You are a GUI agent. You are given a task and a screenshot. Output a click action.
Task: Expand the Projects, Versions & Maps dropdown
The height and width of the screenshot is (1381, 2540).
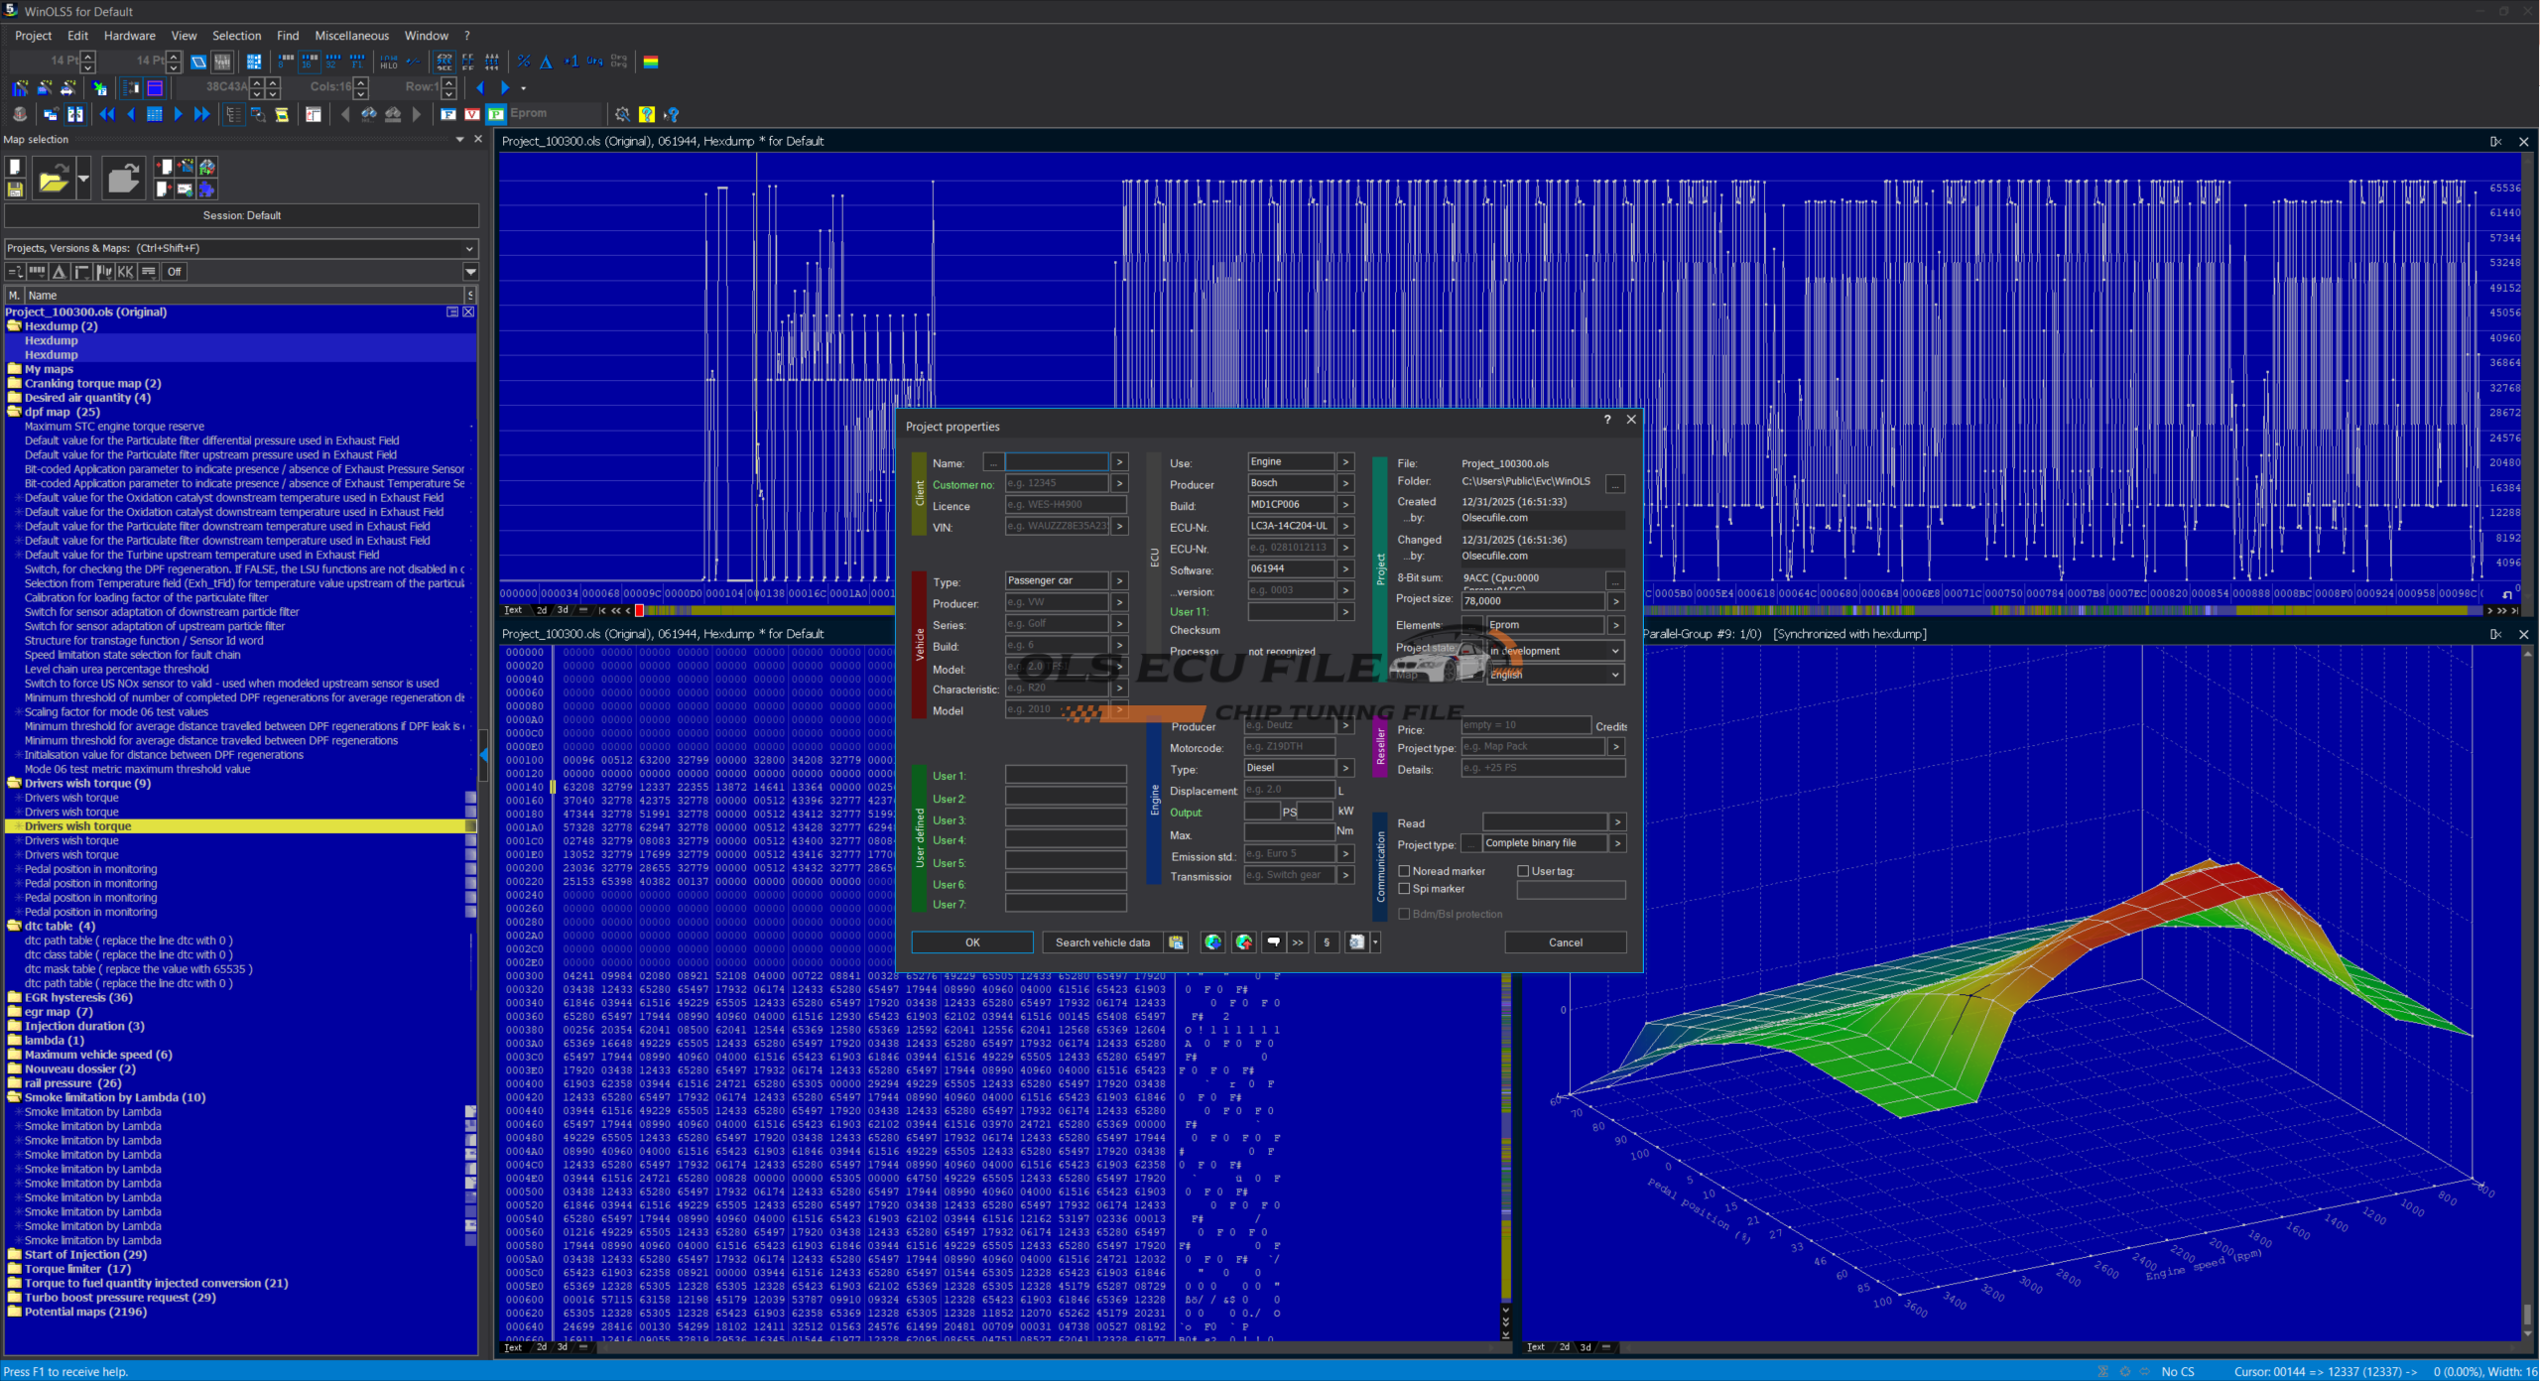tap(469, 248)
